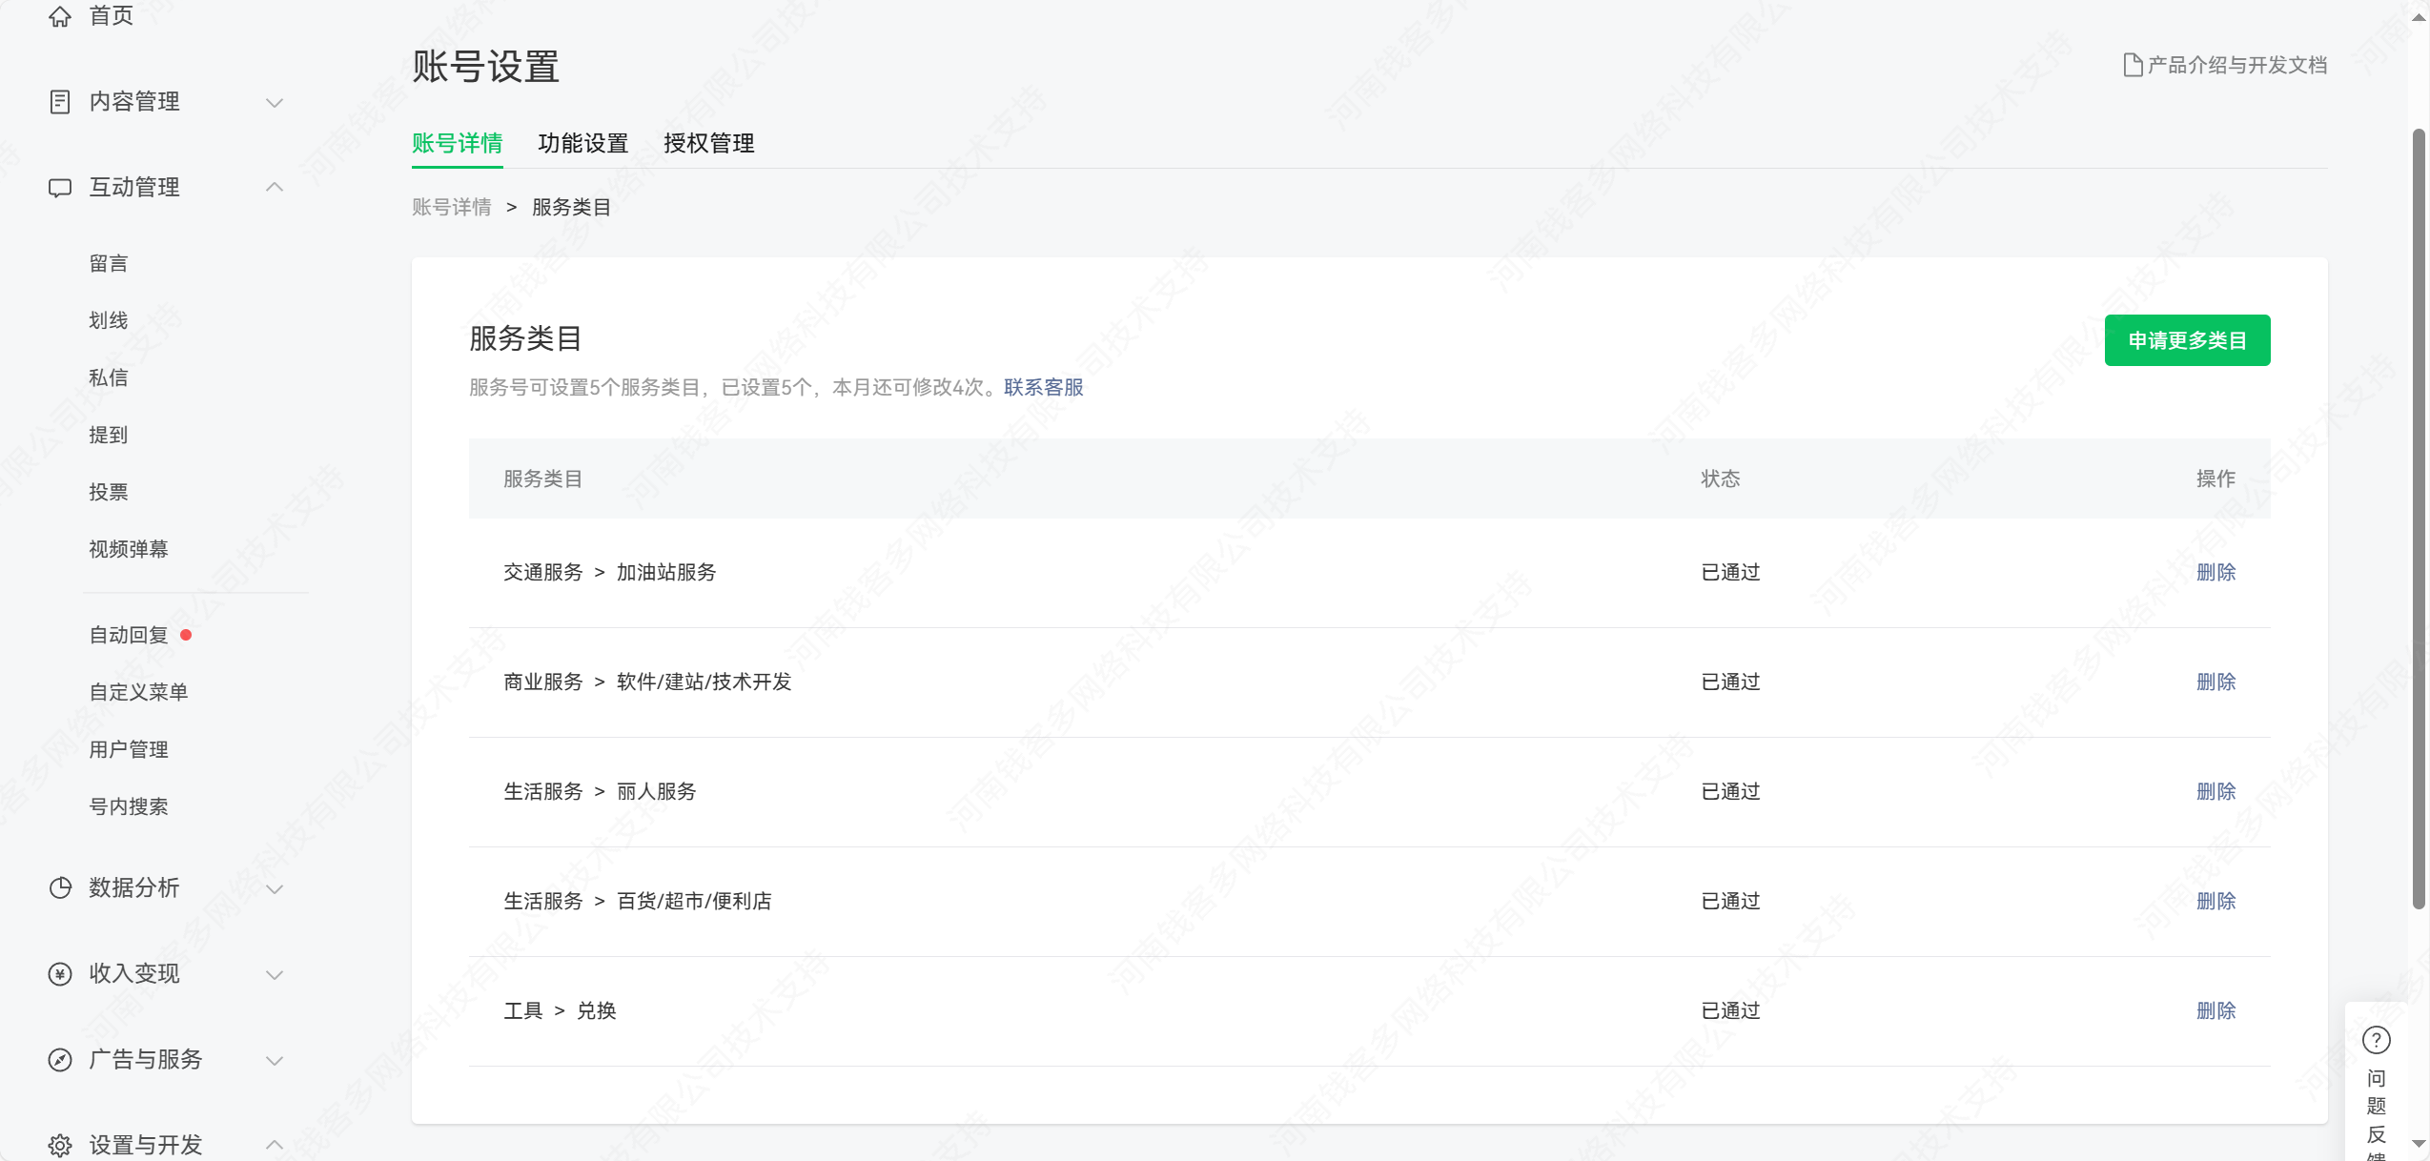Delete the 加油站服务 category

coord(2215,573)
